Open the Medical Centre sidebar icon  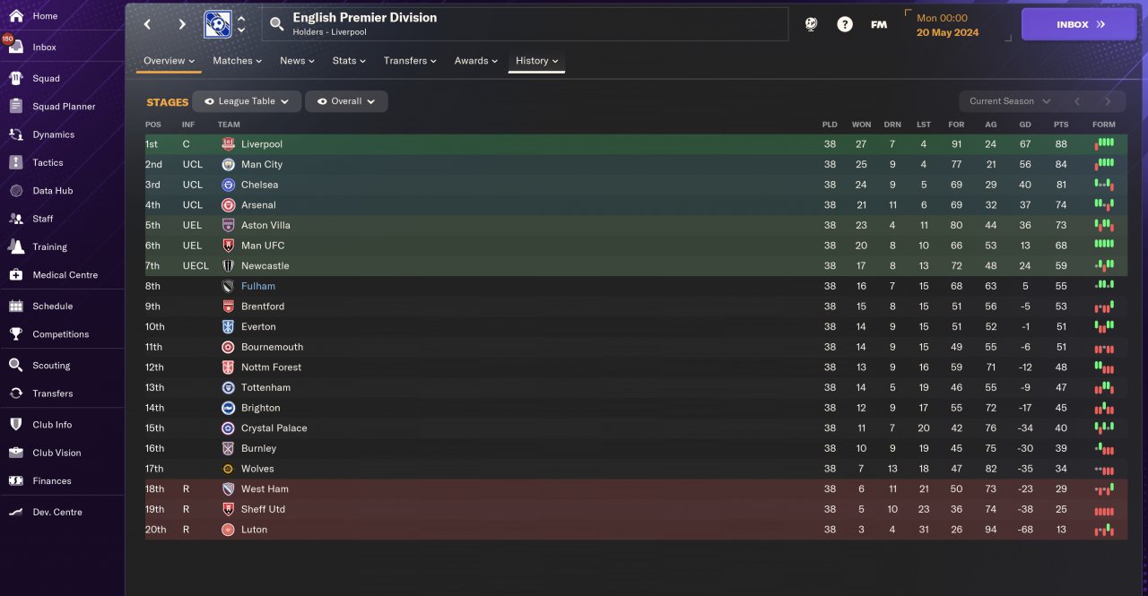click(x=15, y=274)
